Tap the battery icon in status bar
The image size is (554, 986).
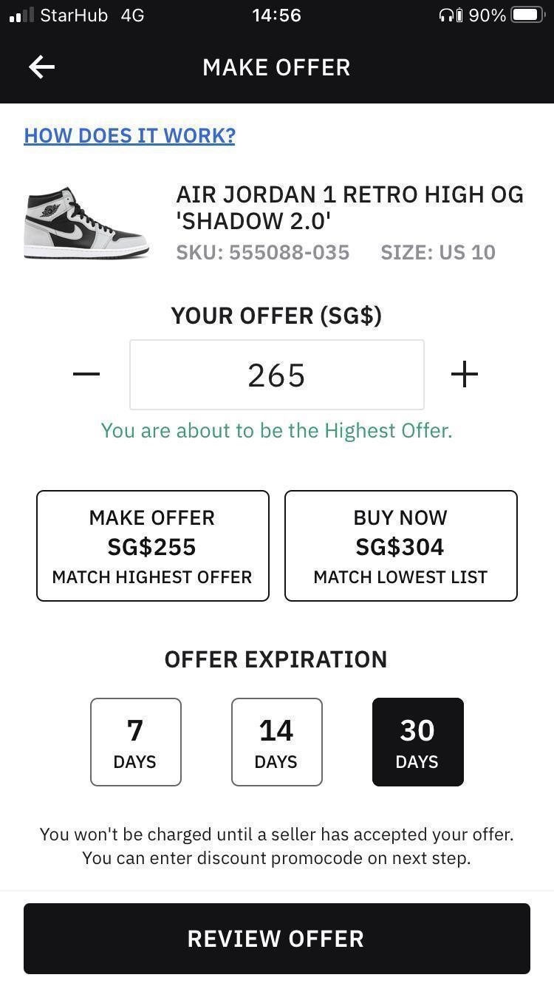[x=528, y=16]
